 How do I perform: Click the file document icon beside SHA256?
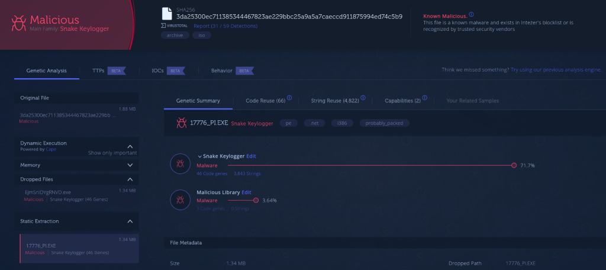(166, 14)
